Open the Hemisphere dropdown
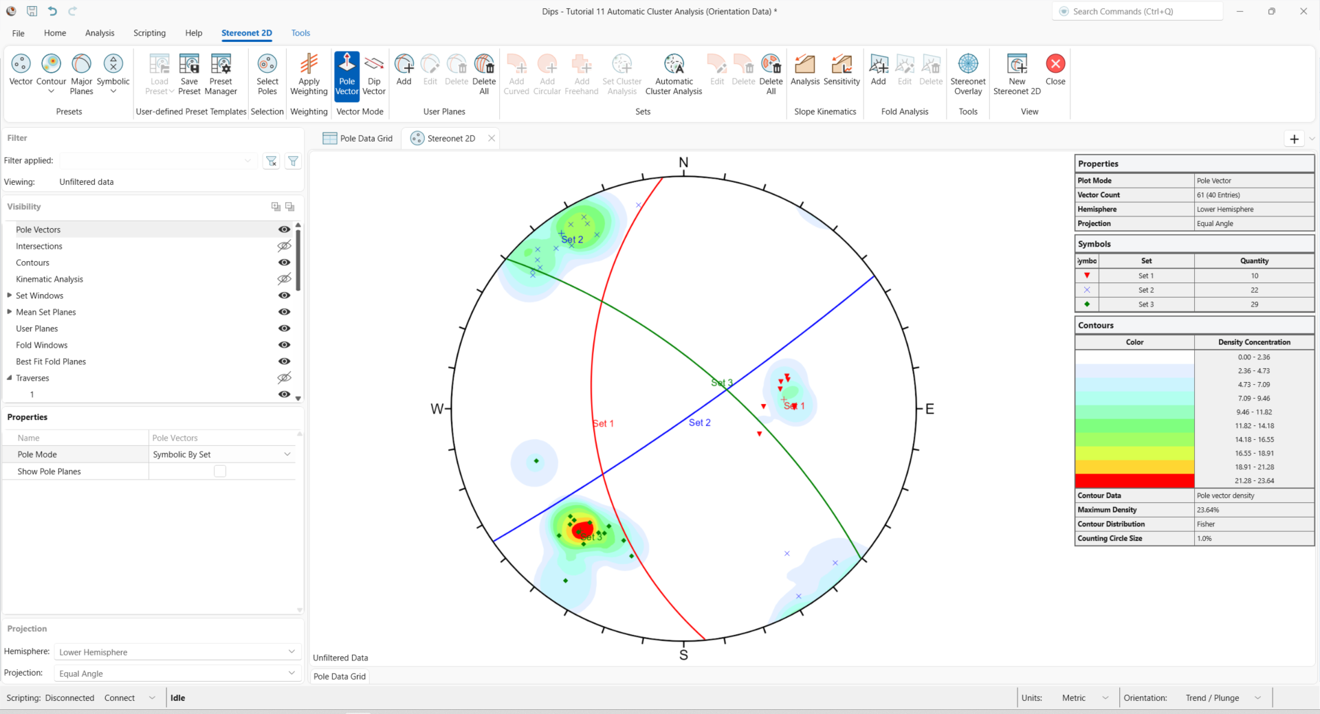This screenshot has width=1320, height=714. point(177,651)
